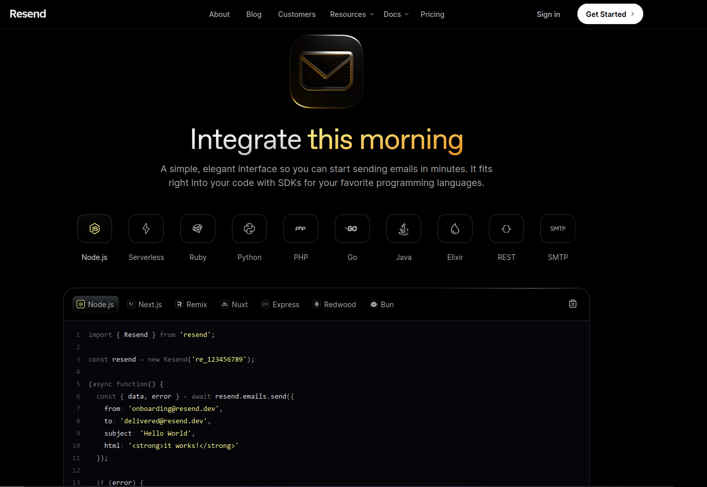Open the Docs dropdown menu
Image resolution: width=707 pixels, height=487 pixels.
pyautogui.click(x=395, y=14)
